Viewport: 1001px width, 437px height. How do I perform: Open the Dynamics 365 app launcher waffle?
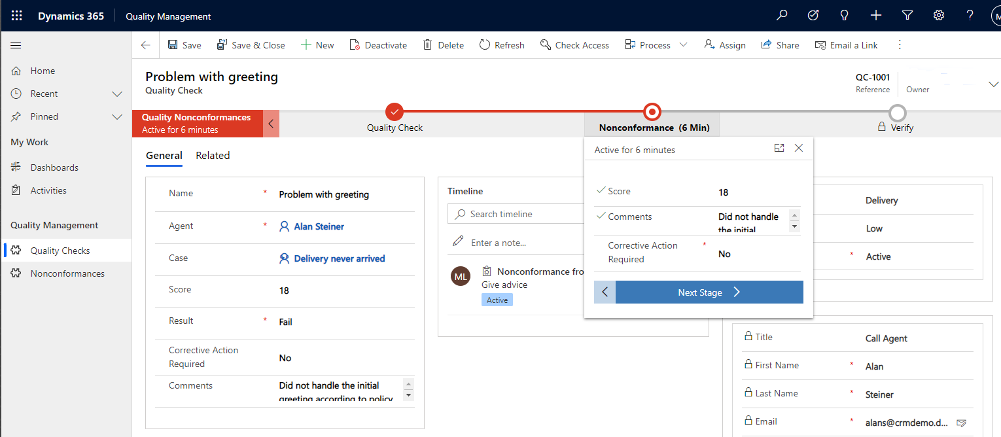(16, 16)
